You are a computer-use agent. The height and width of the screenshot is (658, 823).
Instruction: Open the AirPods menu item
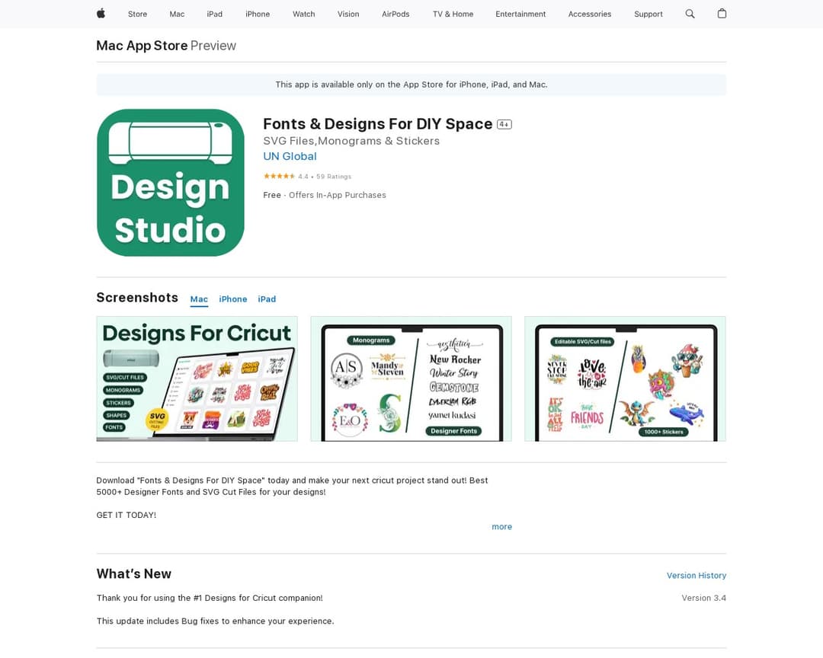pos(395,14)
